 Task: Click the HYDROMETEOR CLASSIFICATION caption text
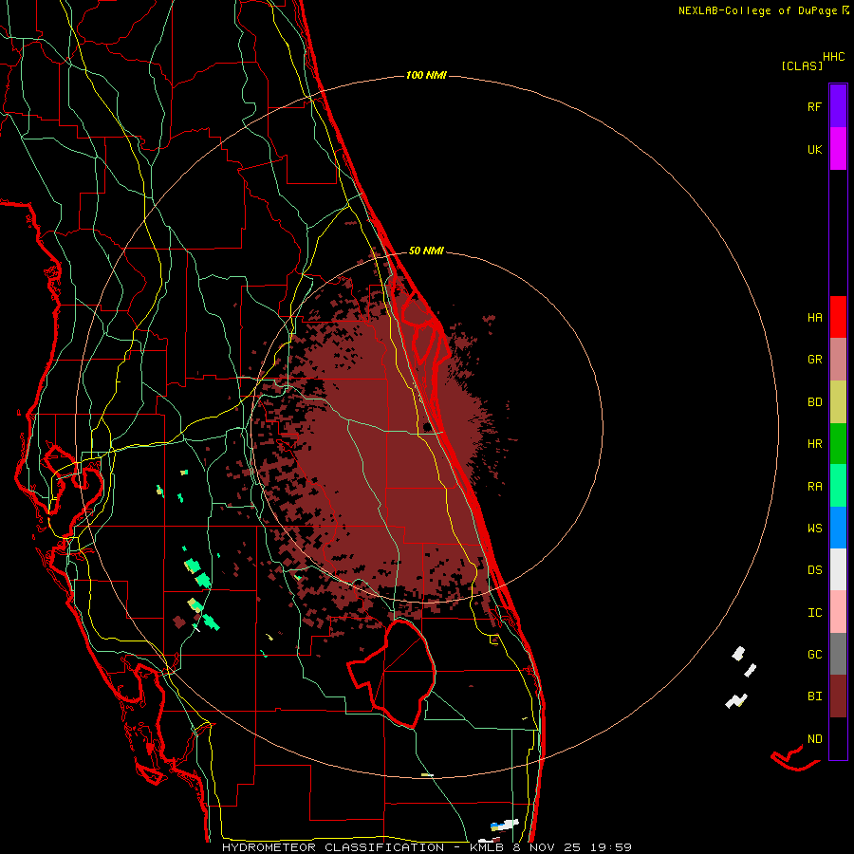[x=333, y=847]
